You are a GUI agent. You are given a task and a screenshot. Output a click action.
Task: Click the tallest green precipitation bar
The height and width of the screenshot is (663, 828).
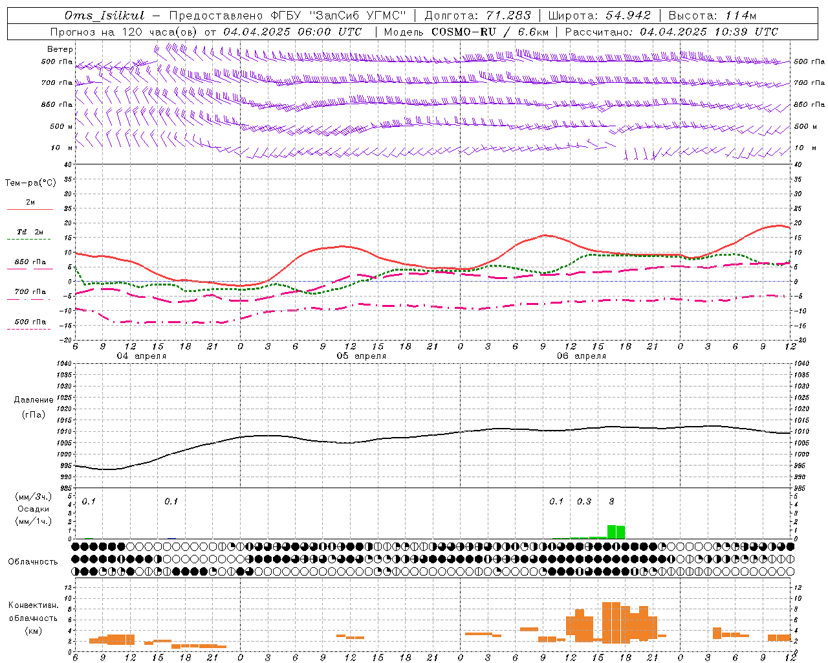pyautogui.click(x=611, y=532)
